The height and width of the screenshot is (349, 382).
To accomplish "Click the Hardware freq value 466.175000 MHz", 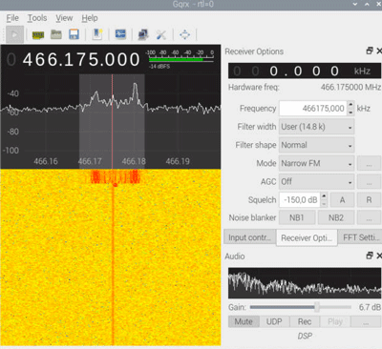I will click(350, 87).
